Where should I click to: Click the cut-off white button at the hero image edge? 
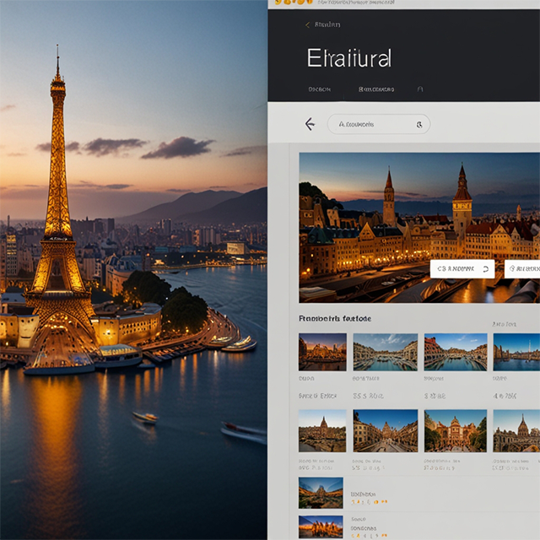[522, 269]
